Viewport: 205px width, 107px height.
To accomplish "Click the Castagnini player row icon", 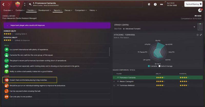I will pos(118,82).
